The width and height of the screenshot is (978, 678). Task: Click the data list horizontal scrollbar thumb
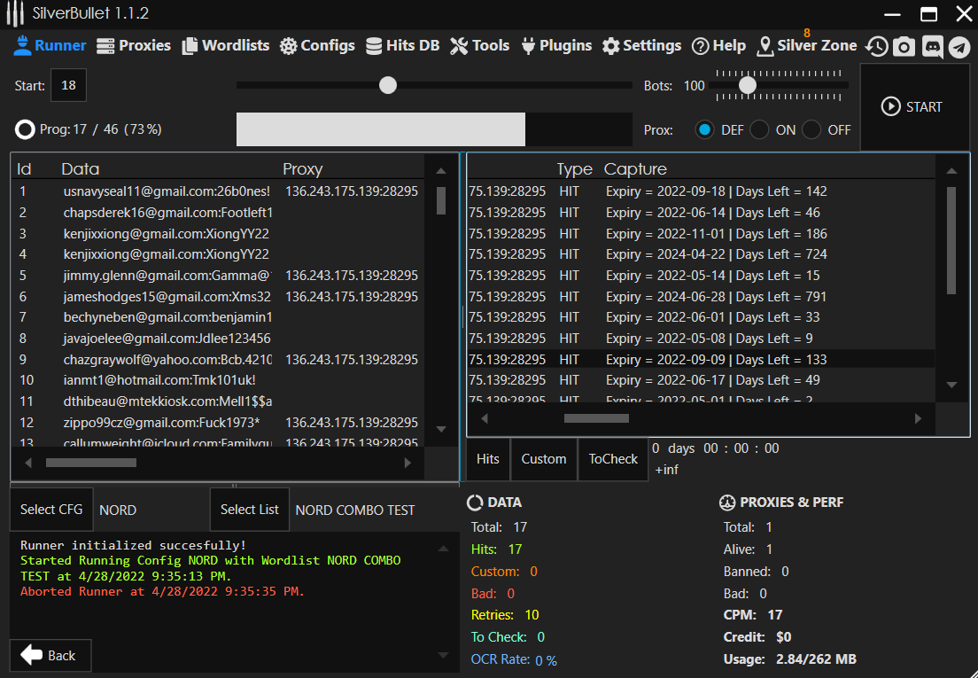pyautogui.click(x=91, y=463)
